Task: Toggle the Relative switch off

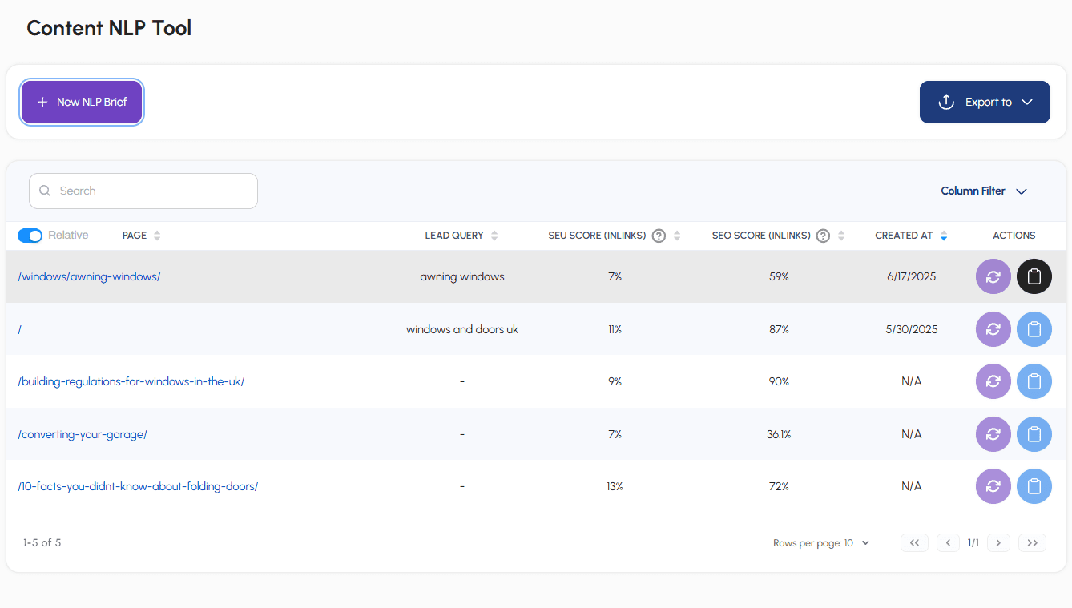Action: [x=30, y=235]
